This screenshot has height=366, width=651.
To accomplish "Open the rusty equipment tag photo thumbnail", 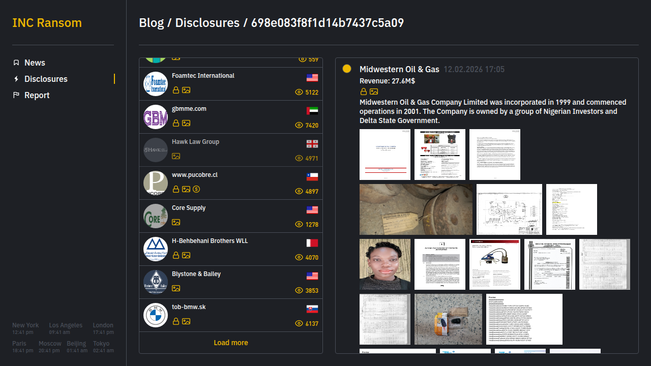I will click(x=416, y=209).
